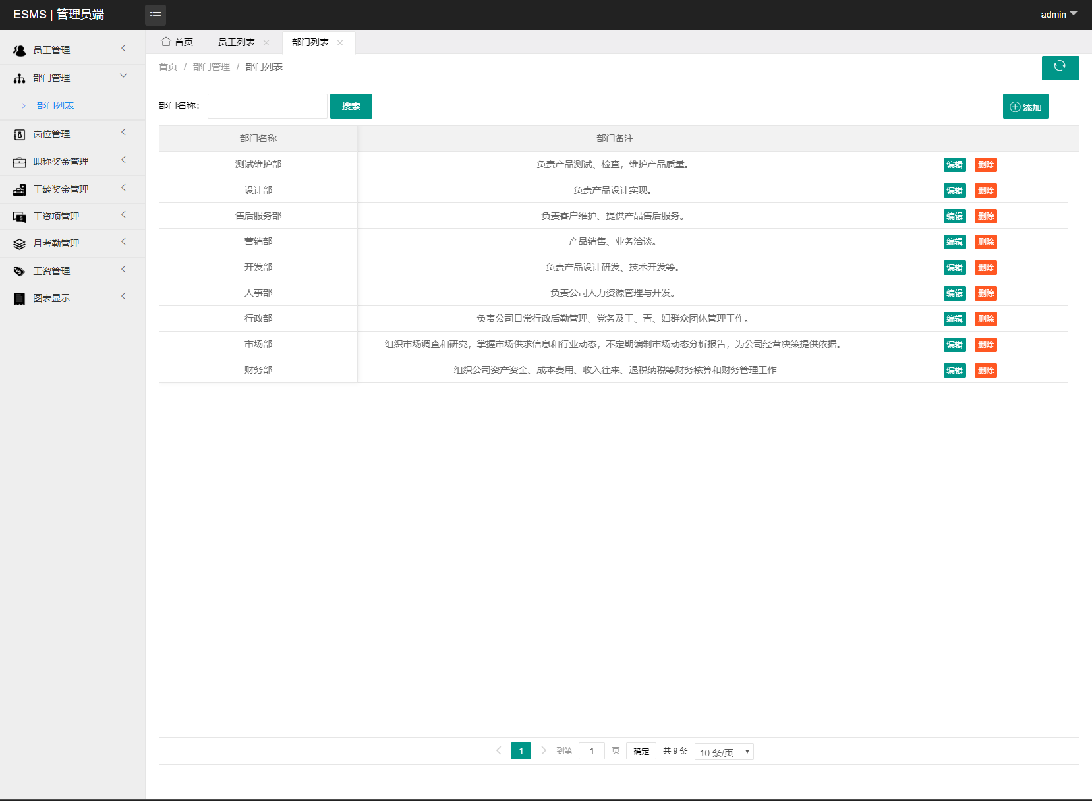Click the 图表显示 chart icon

pyautogui.click(x=18, y=297)
